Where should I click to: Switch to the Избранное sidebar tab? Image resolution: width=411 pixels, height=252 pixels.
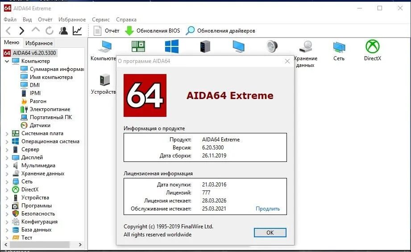coord(39,43)
